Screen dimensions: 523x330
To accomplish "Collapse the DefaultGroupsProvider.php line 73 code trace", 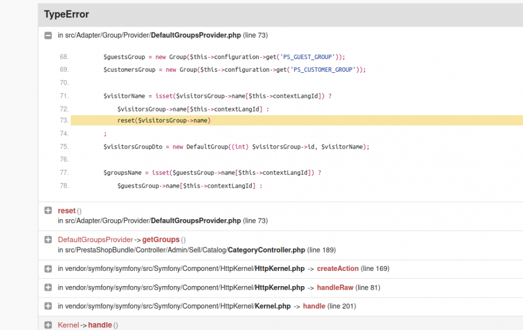I will click(x=48, y=36).
